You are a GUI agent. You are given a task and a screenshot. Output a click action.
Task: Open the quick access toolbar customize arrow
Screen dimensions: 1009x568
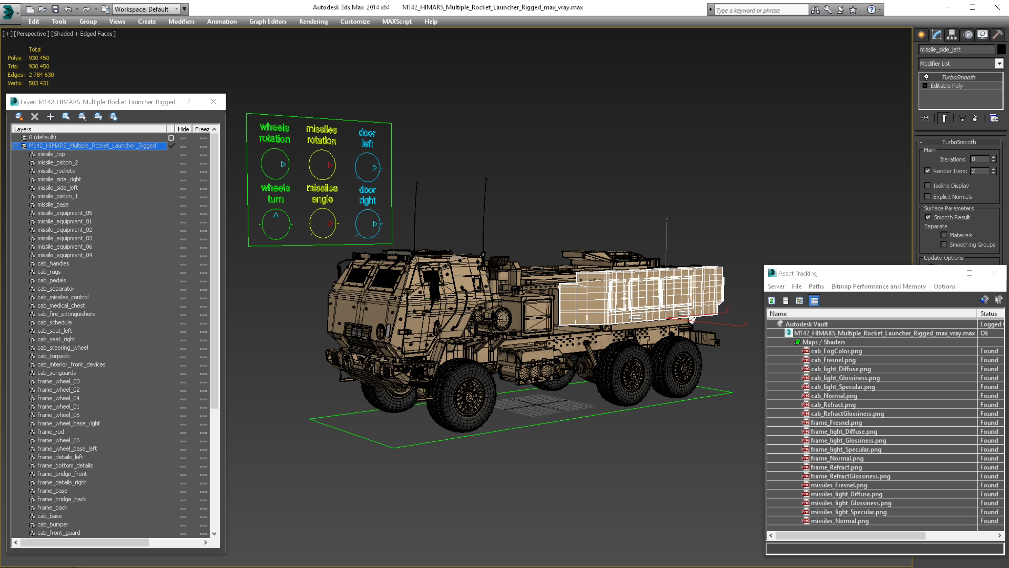pyautogui.click(x=185, y=9)
